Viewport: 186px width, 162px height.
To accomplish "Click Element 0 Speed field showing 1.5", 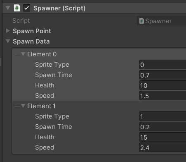I will (x=162, y=96).
